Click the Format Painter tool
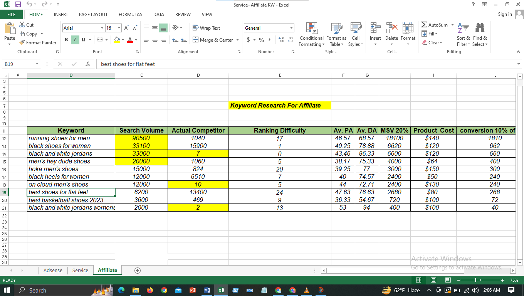This screenshot has width=524, height=296. (38, 42)
